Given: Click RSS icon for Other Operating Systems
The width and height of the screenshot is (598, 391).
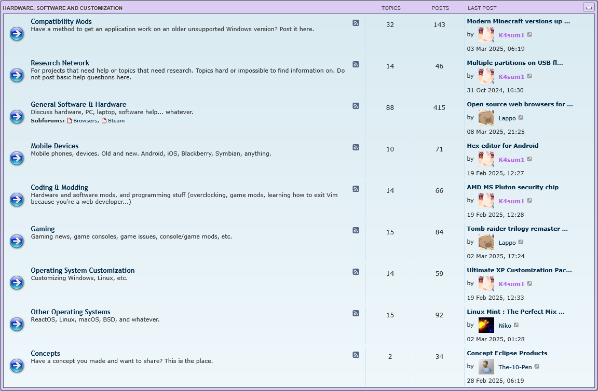Looking at the screenshot, I should click(x=356, y=313).
